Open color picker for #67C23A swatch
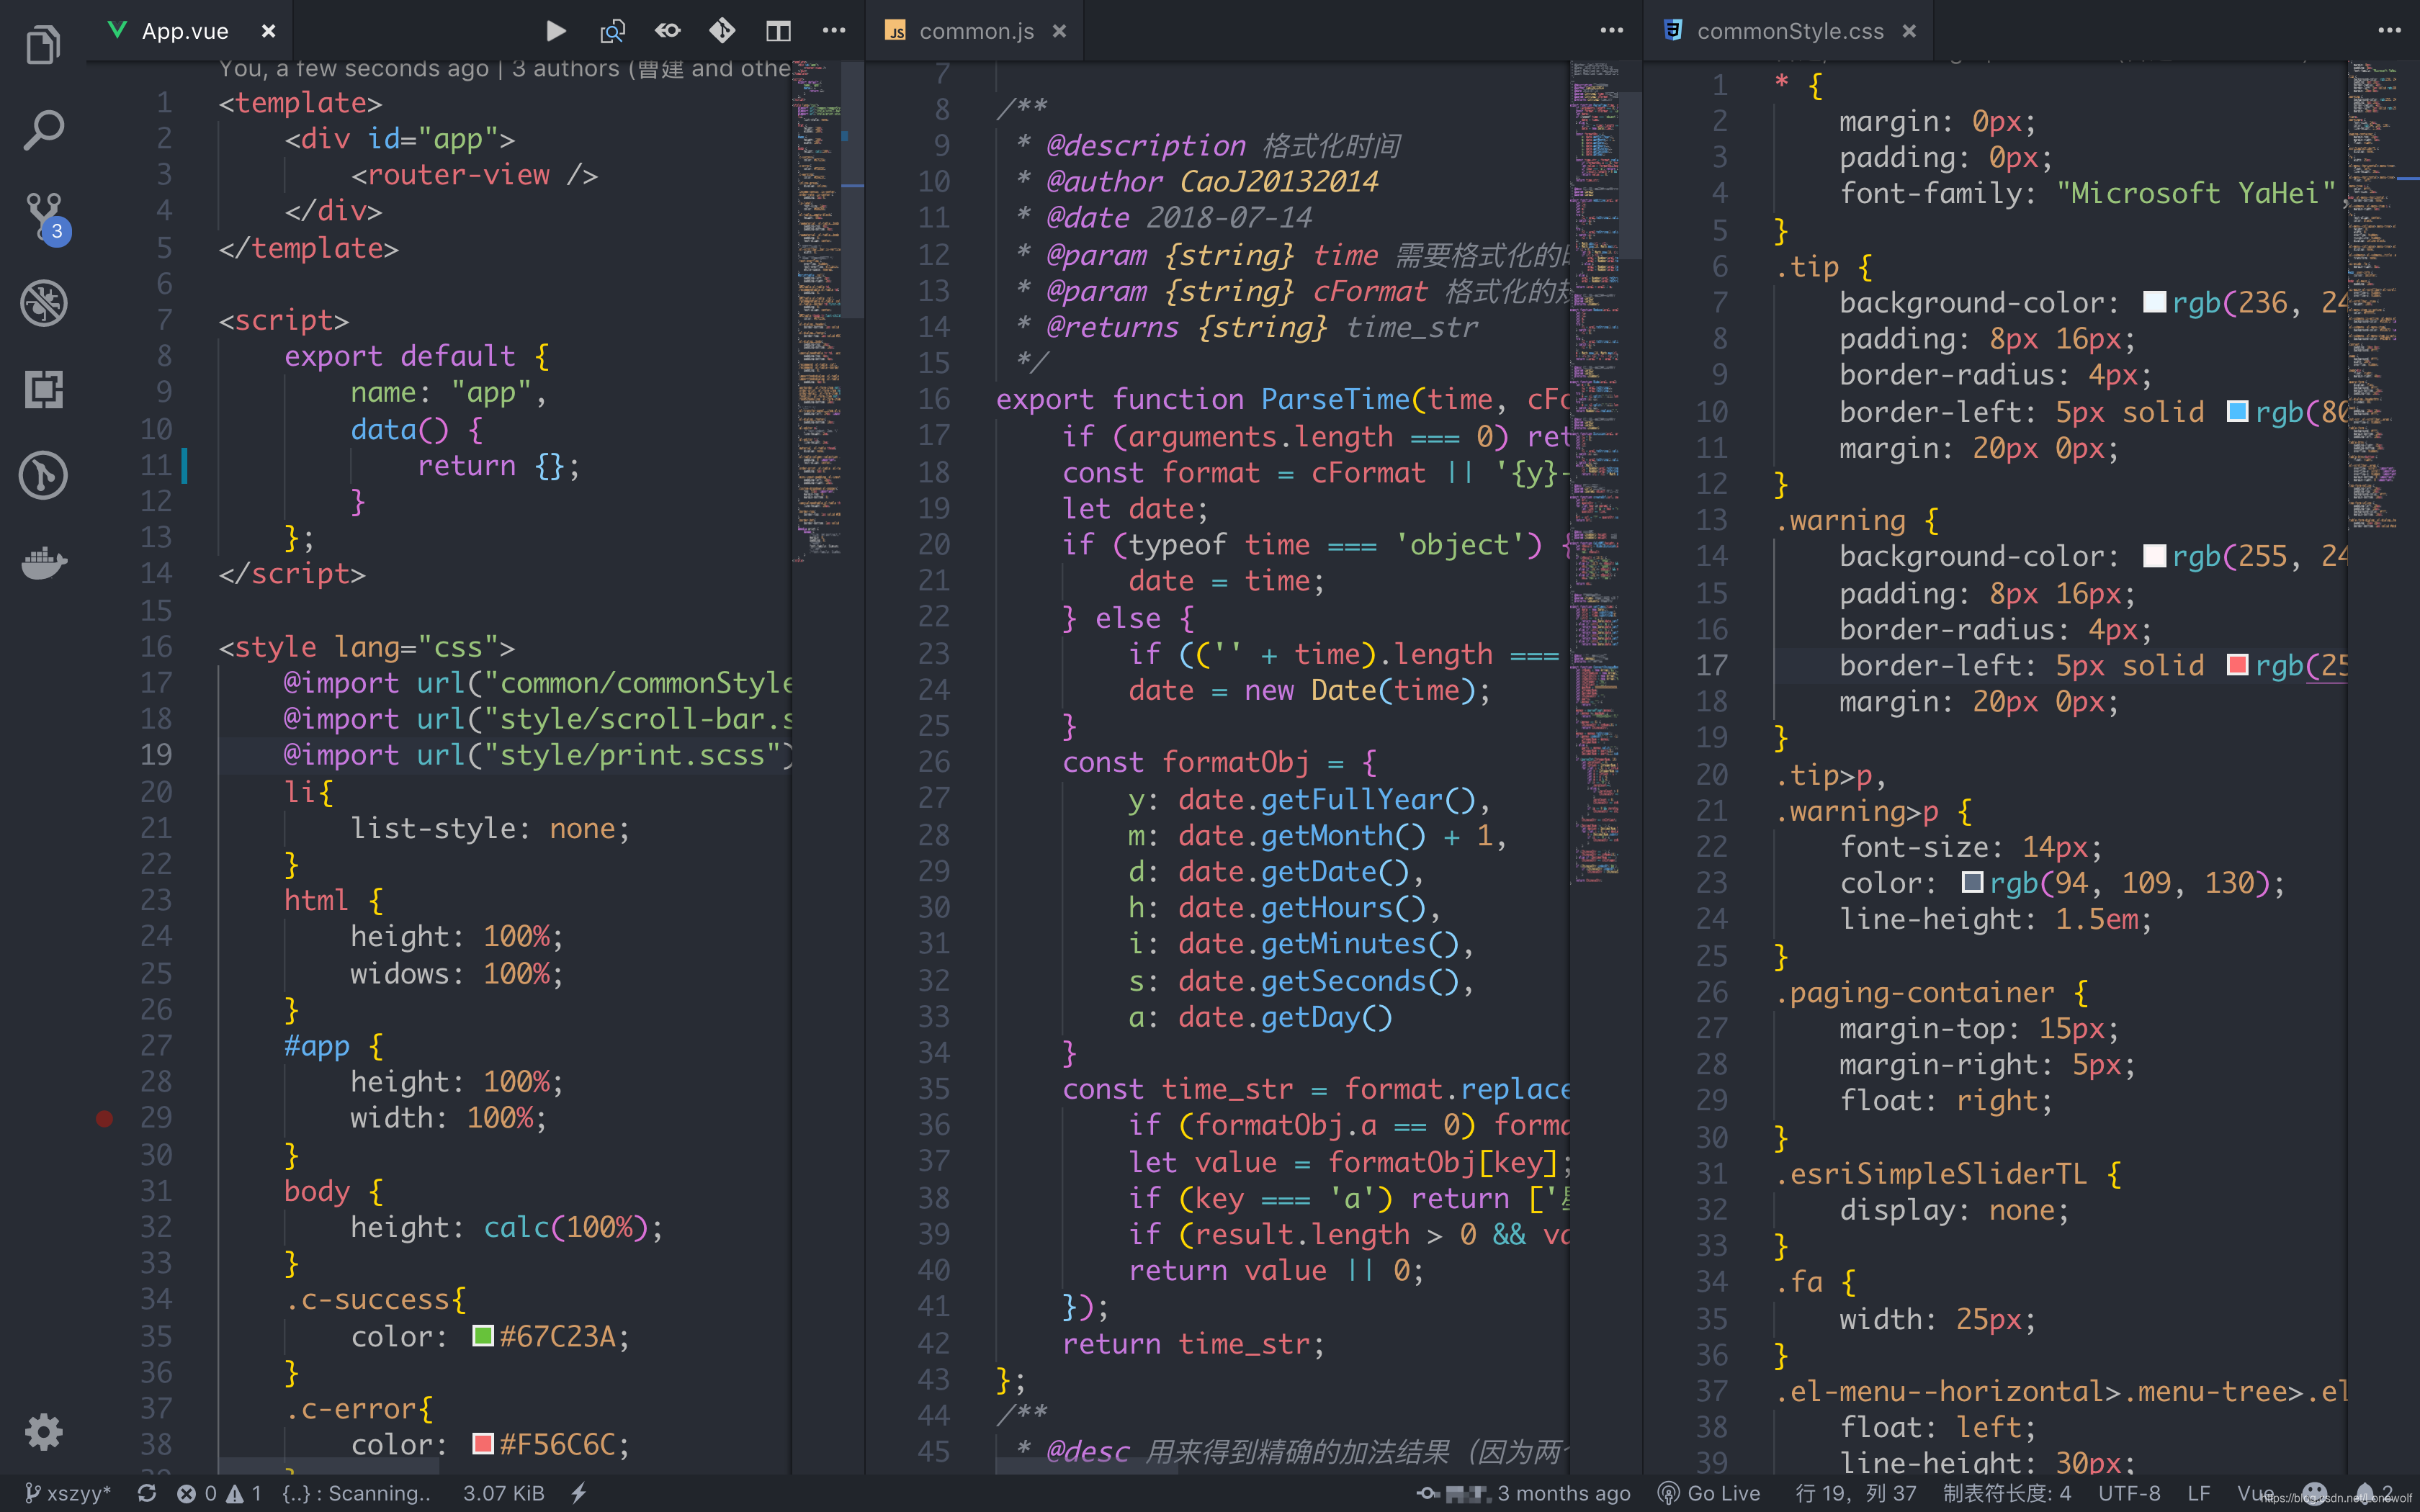 (483, 1336)
